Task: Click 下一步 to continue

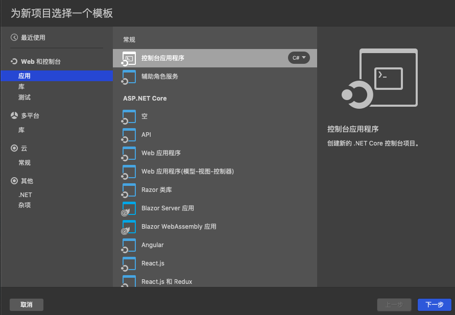Action: (x=435, y=305)
